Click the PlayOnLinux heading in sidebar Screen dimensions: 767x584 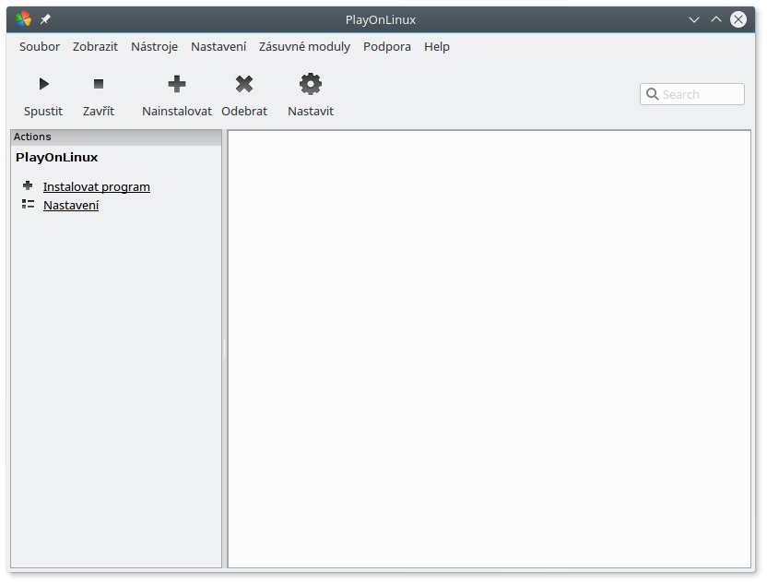(x=57, y=157)
